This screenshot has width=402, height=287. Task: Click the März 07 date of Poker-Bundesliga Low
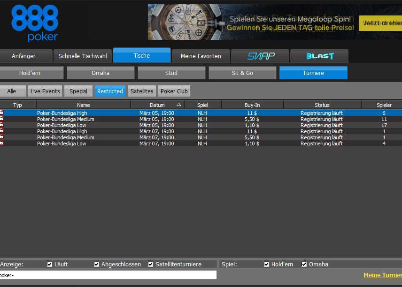coord(157,143)
